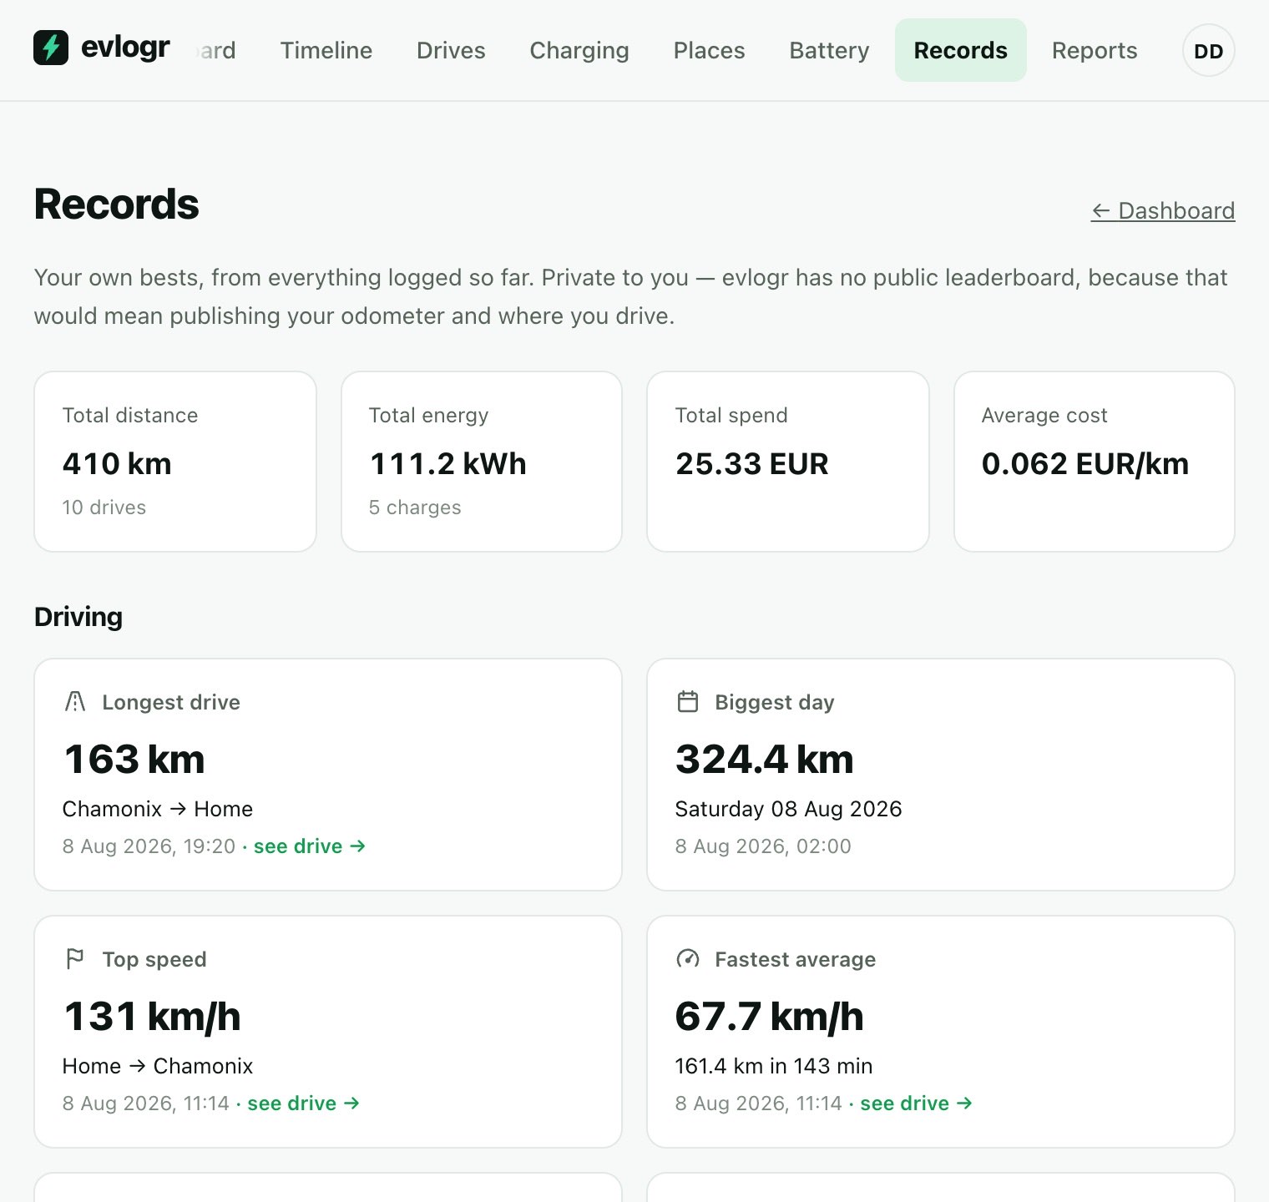Open the Reports tab
1269x1202 pixels.
pos(1095,50)
